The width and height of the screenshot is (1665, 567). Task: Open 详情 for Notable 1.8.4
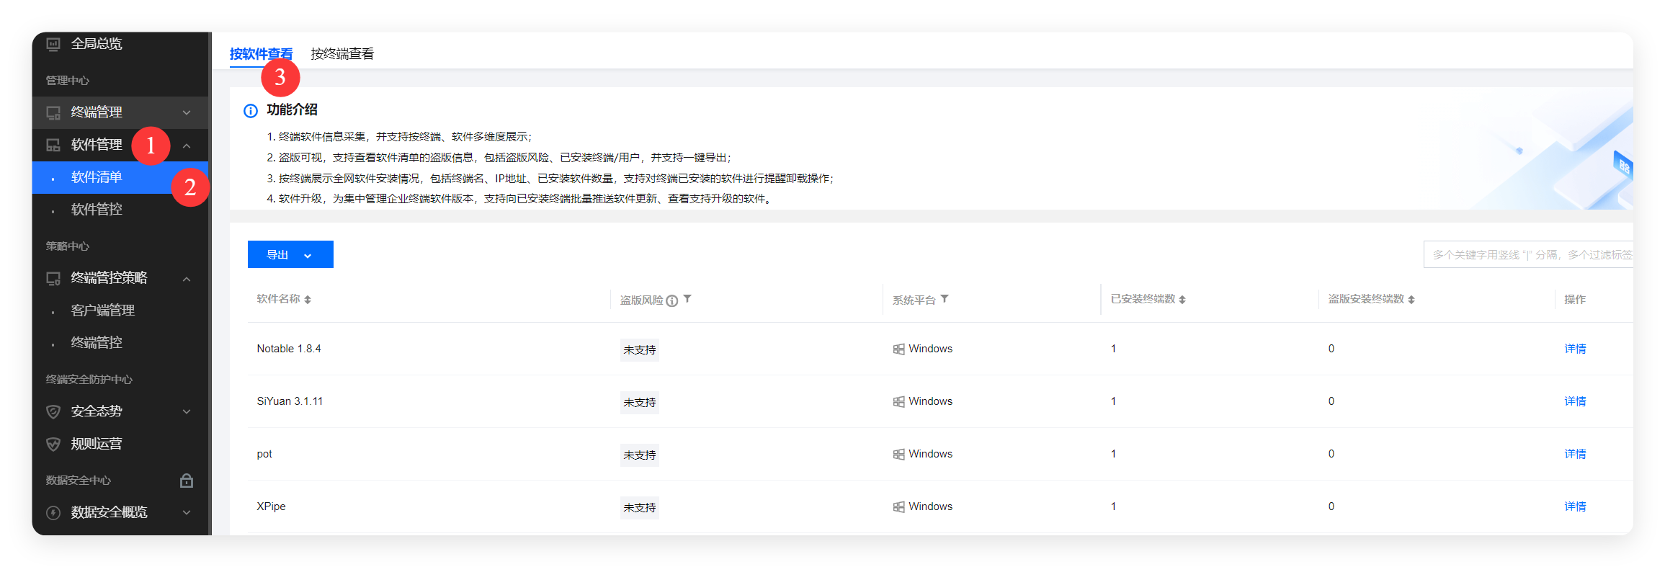[1575, 349]
